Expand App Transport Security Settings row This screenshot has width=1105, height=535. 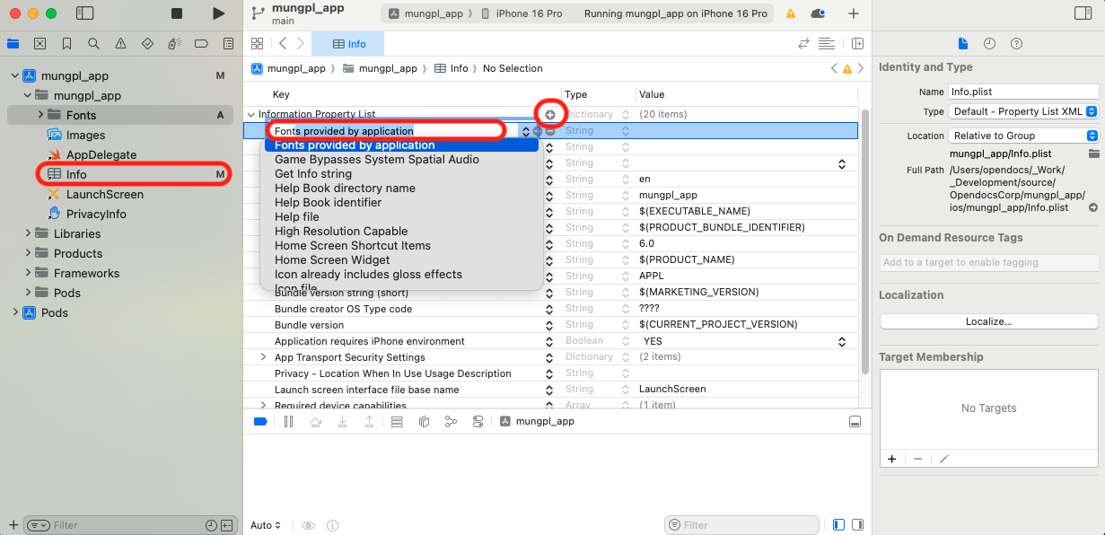(263, 357)
